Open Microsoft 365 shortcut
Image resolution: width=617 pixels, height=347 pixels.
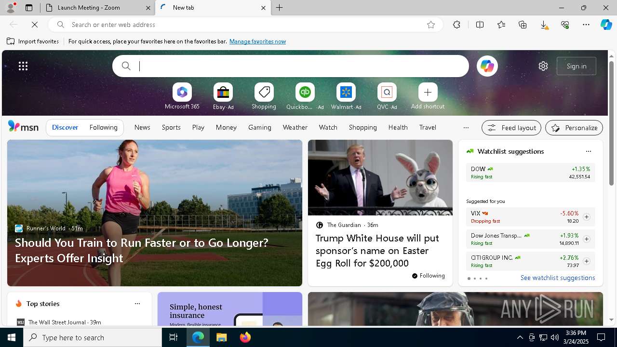coord(182,96)
